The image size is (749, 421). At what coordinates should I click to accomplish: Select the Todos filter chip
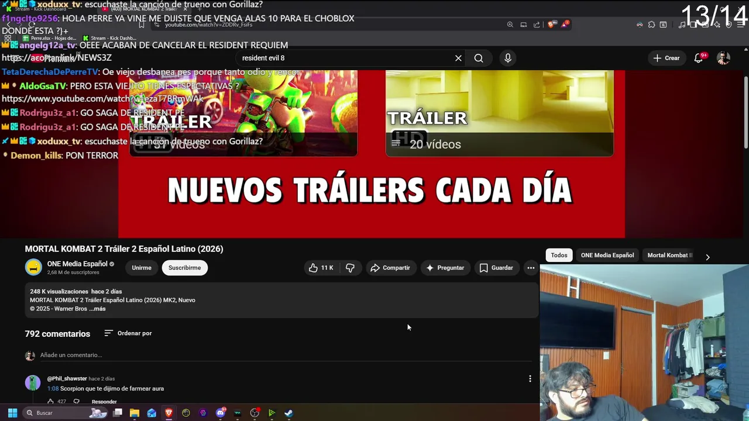559,255
